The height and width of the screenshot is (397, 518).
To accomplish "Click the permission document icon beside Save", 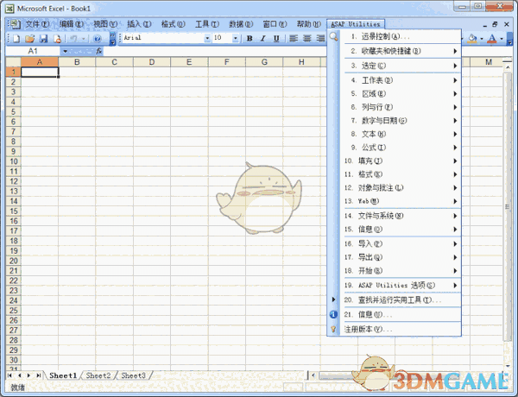I will [58, 39].
